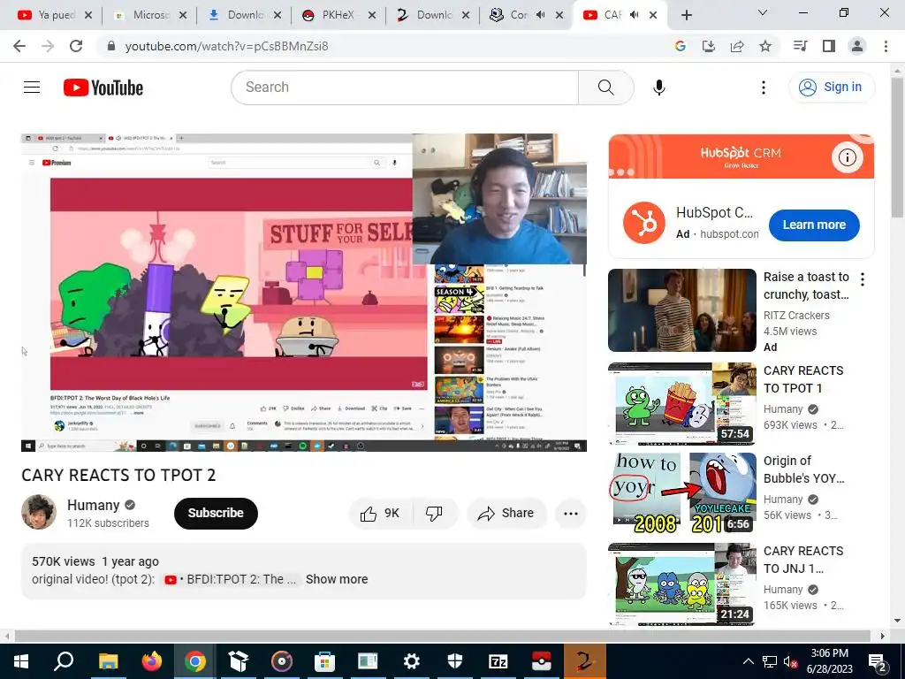Mute audio on the active CAR tab
The width and height of the screenshot is (905, 679).
[635, 15]
